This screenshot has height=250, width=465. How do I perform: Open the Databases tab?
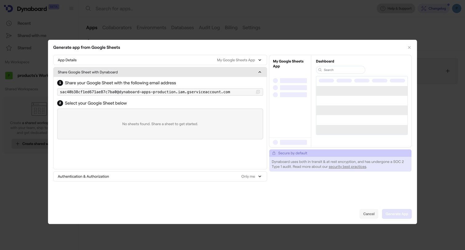pyautogui.click(x=183, y=28)
